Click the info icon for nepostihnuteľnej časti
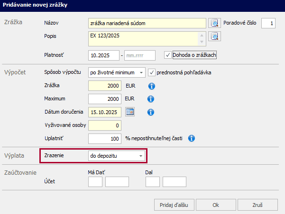285x214 pixels. pyautogui.click(x=192, y=139)
